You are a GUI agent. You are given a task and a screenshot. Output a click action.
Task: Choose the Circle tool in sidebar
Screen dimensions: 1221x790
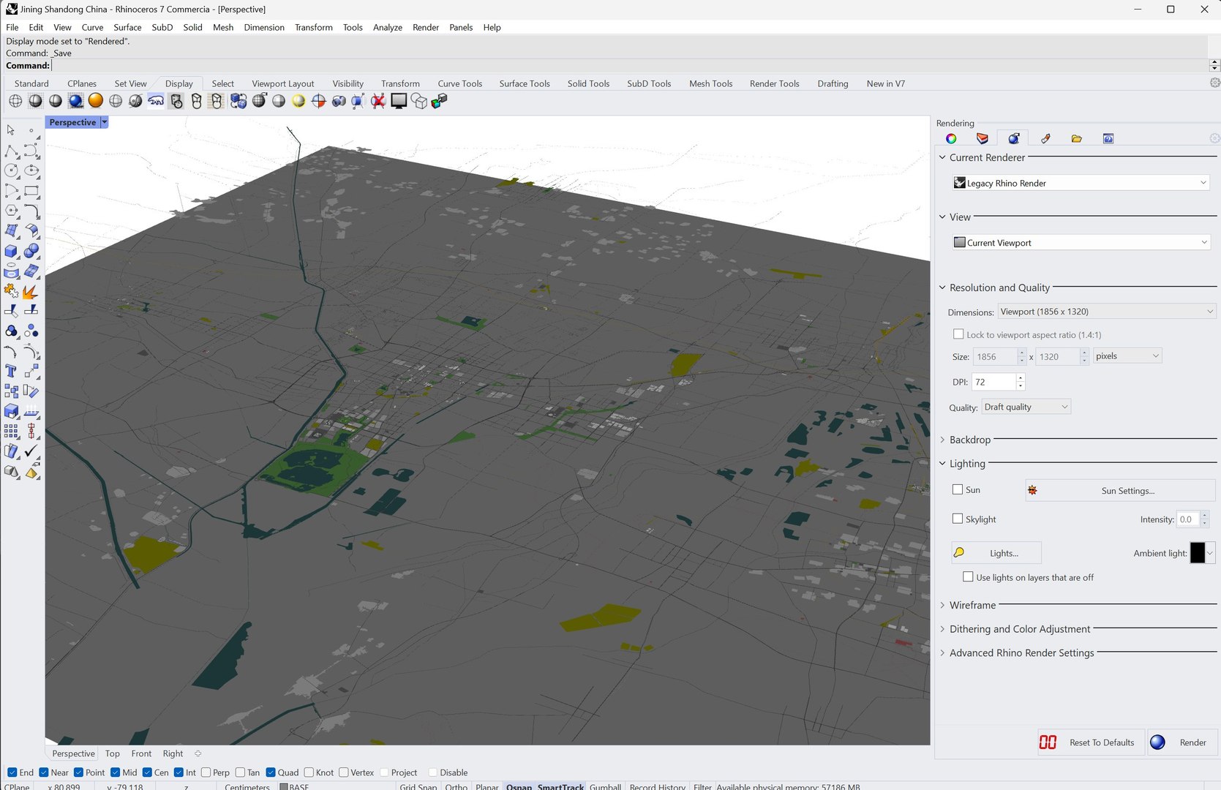[11, 170]
